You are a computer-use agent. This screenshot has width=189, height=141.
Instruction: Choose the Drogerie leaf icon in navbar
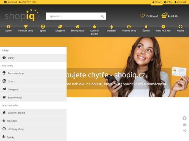[60, 26]
